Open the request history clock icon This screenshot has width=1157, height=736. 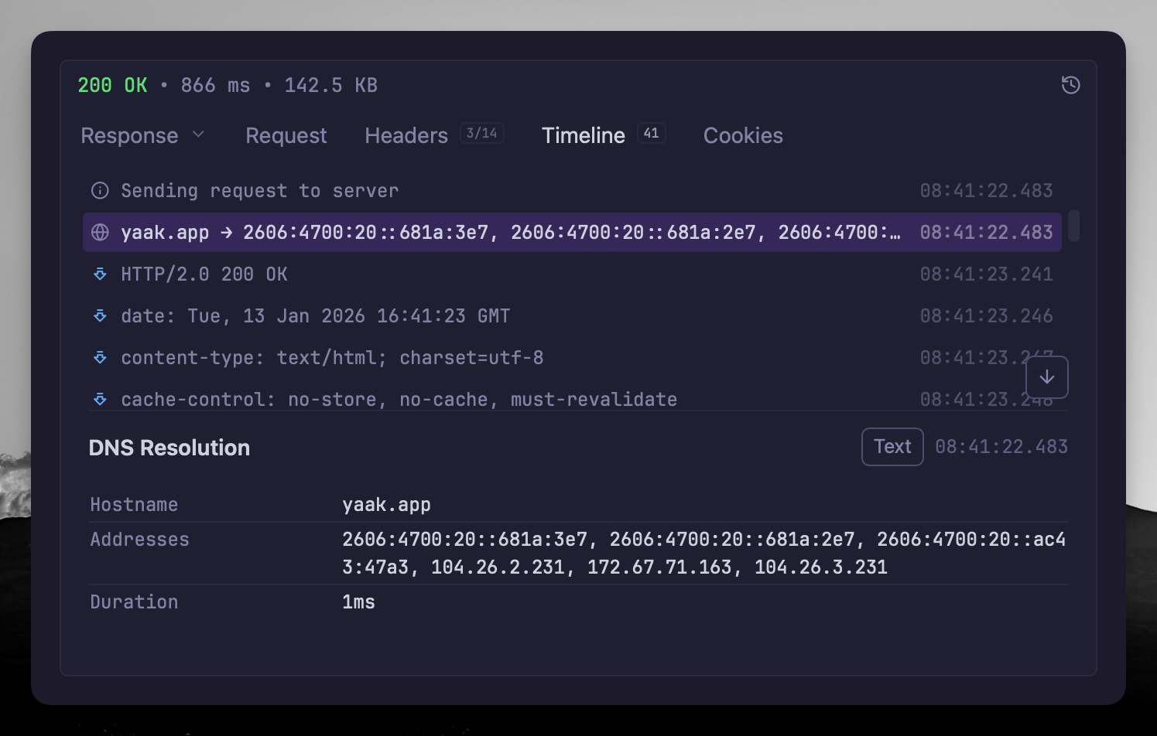(x=1070, y=85)
